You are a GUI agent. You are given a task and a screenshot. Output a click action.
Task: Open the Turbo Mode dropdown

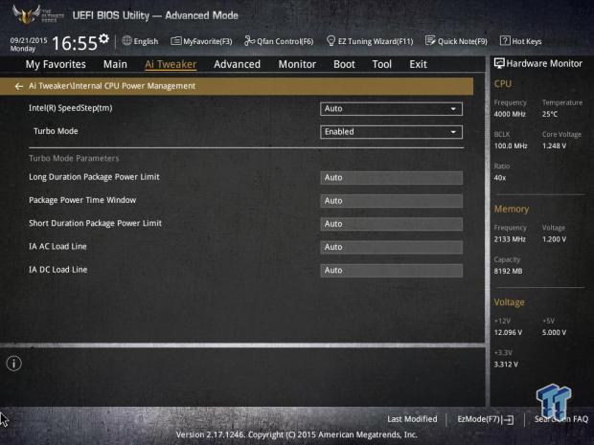click(x=391, y=131)
